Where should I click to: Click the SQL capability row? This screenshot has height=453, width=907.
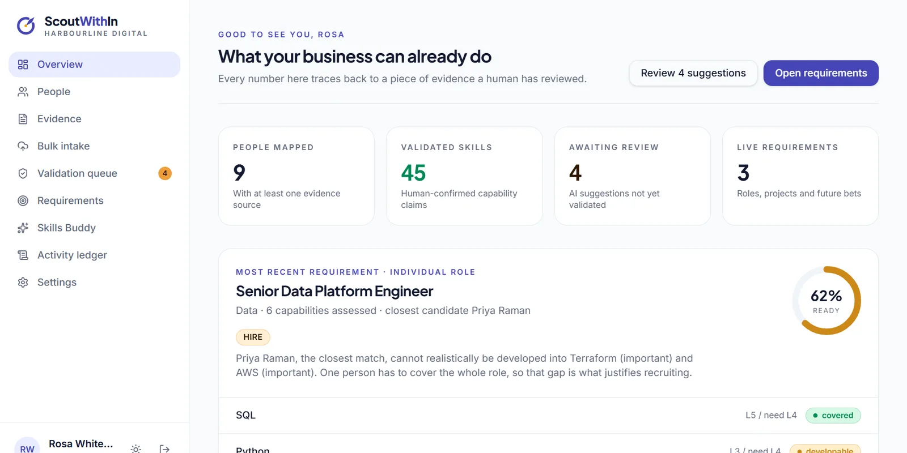pyautogui.click(x=548, y=416)
